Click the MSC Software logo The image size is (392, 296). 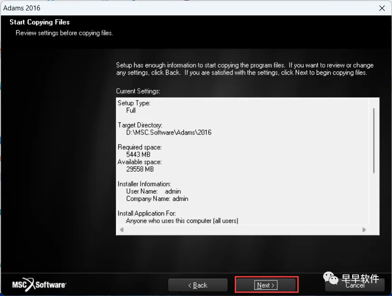39,285
